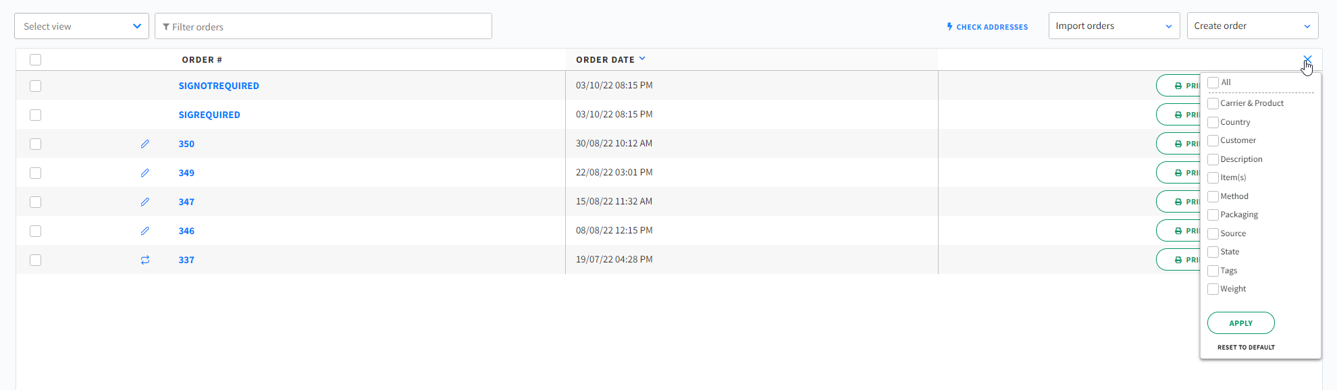Click Reset to Default link
The width and height of the screenshot is (1337, 390).
pos(1246,347)
